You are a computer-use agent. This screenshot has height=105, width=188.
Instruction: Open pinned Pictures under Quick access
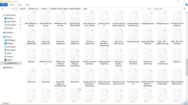coord(10,28)
